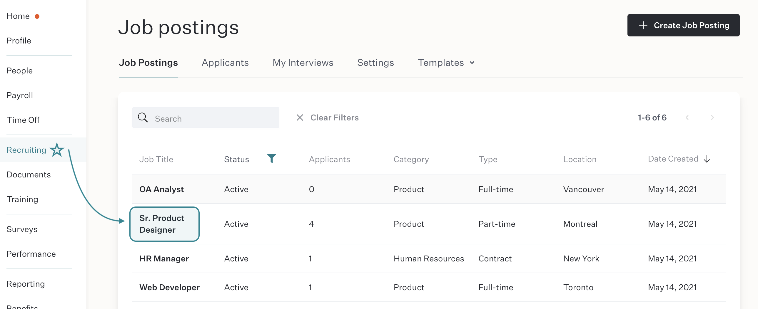The width and height of the screenshot is (758, 309).
Task: Click the Status column filter funnel icon
Action: tap(271, 159)
